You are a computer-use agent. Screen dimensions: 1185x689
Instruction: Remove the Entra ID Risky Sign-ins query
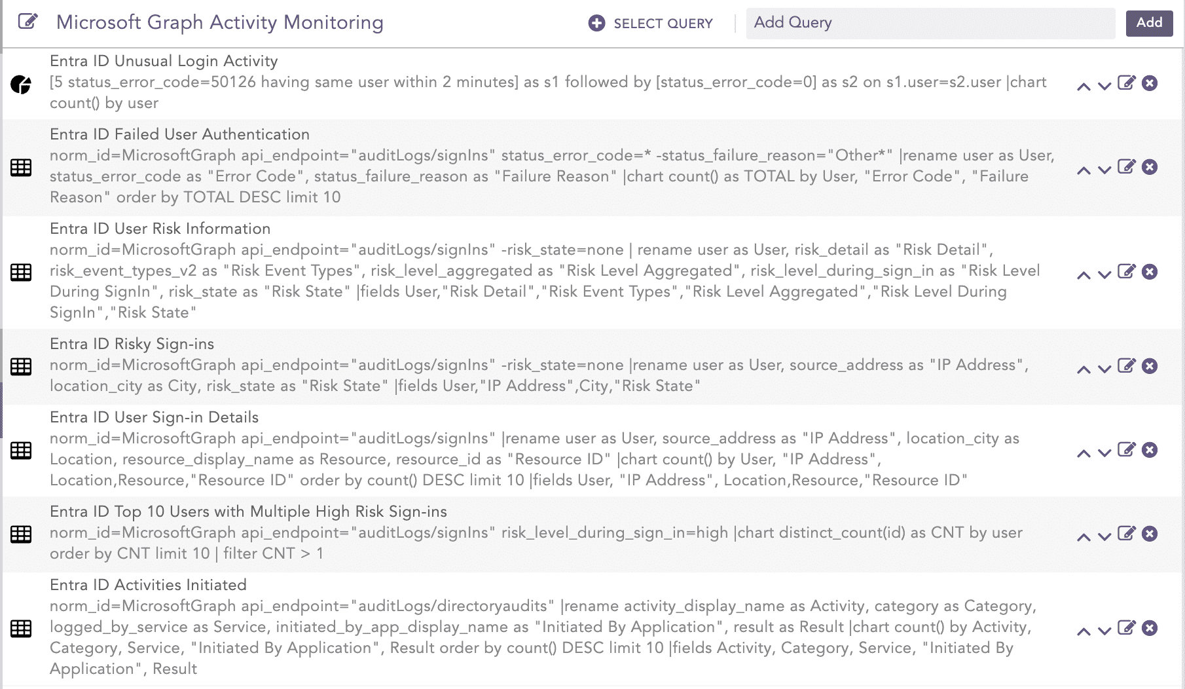pos(1150,366)
